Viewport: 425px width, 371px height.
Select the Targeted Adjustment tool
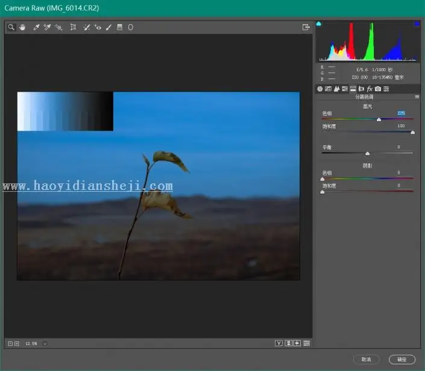58,27
